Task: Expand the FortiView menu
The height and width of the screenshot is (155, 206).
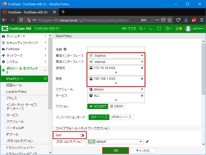Action: pos(24,49)
